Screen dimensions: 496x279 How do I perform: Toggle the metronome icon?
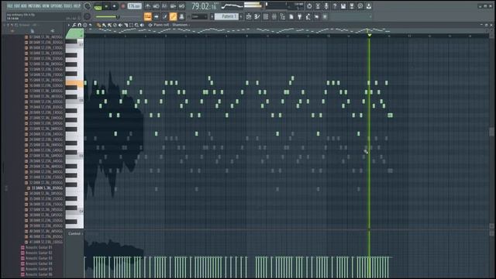coord(148,6)
